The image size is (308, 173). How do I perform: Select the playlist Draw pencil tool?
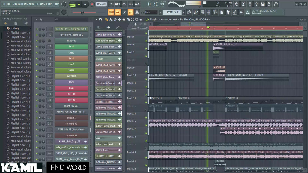(x=107, y=20)
